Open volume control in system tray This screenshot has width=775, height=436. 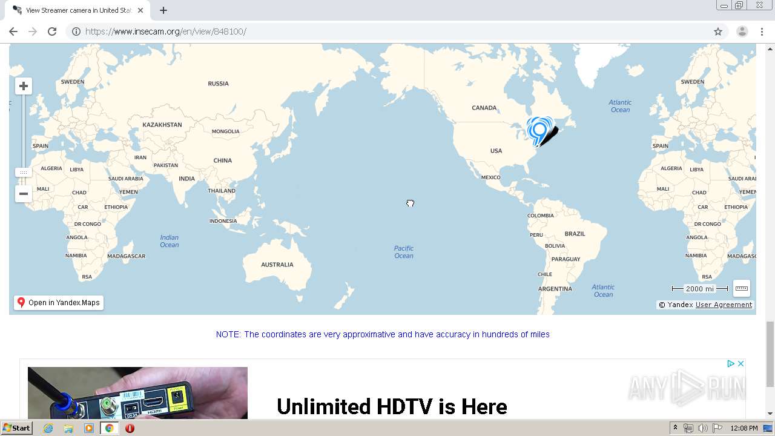pyautogui.click(x=702, y=428)
